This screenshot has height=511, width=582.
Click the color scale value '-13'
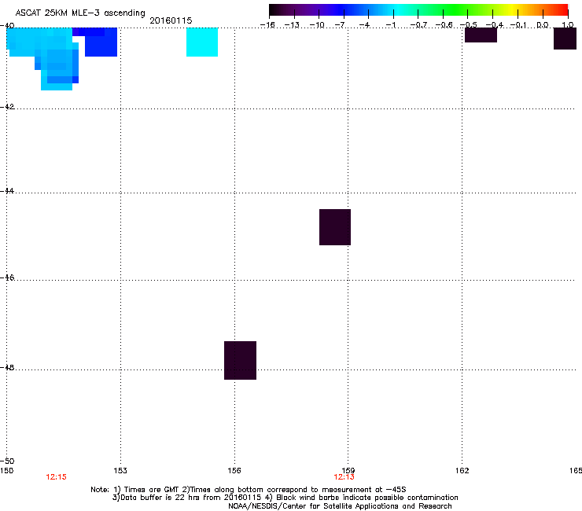click(292, 25)
